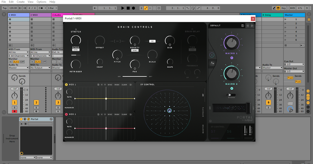Click MOD 1 previous shape arrow
Screen dimensions: 313x164
[x=101, y=85]
